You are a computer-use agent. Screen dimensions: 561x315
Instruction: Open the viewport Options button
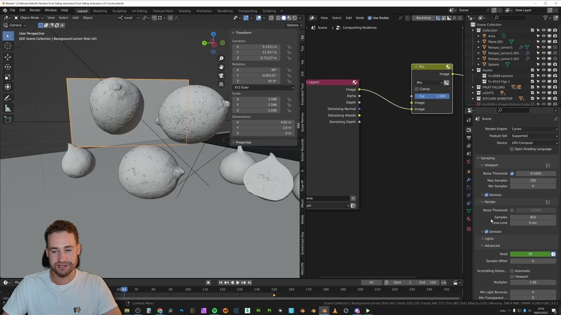point(294,25)
